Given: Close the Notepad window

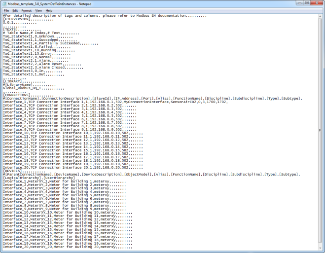Looking at the screenshot, I should pyautogui.click(x=316, y=3).
